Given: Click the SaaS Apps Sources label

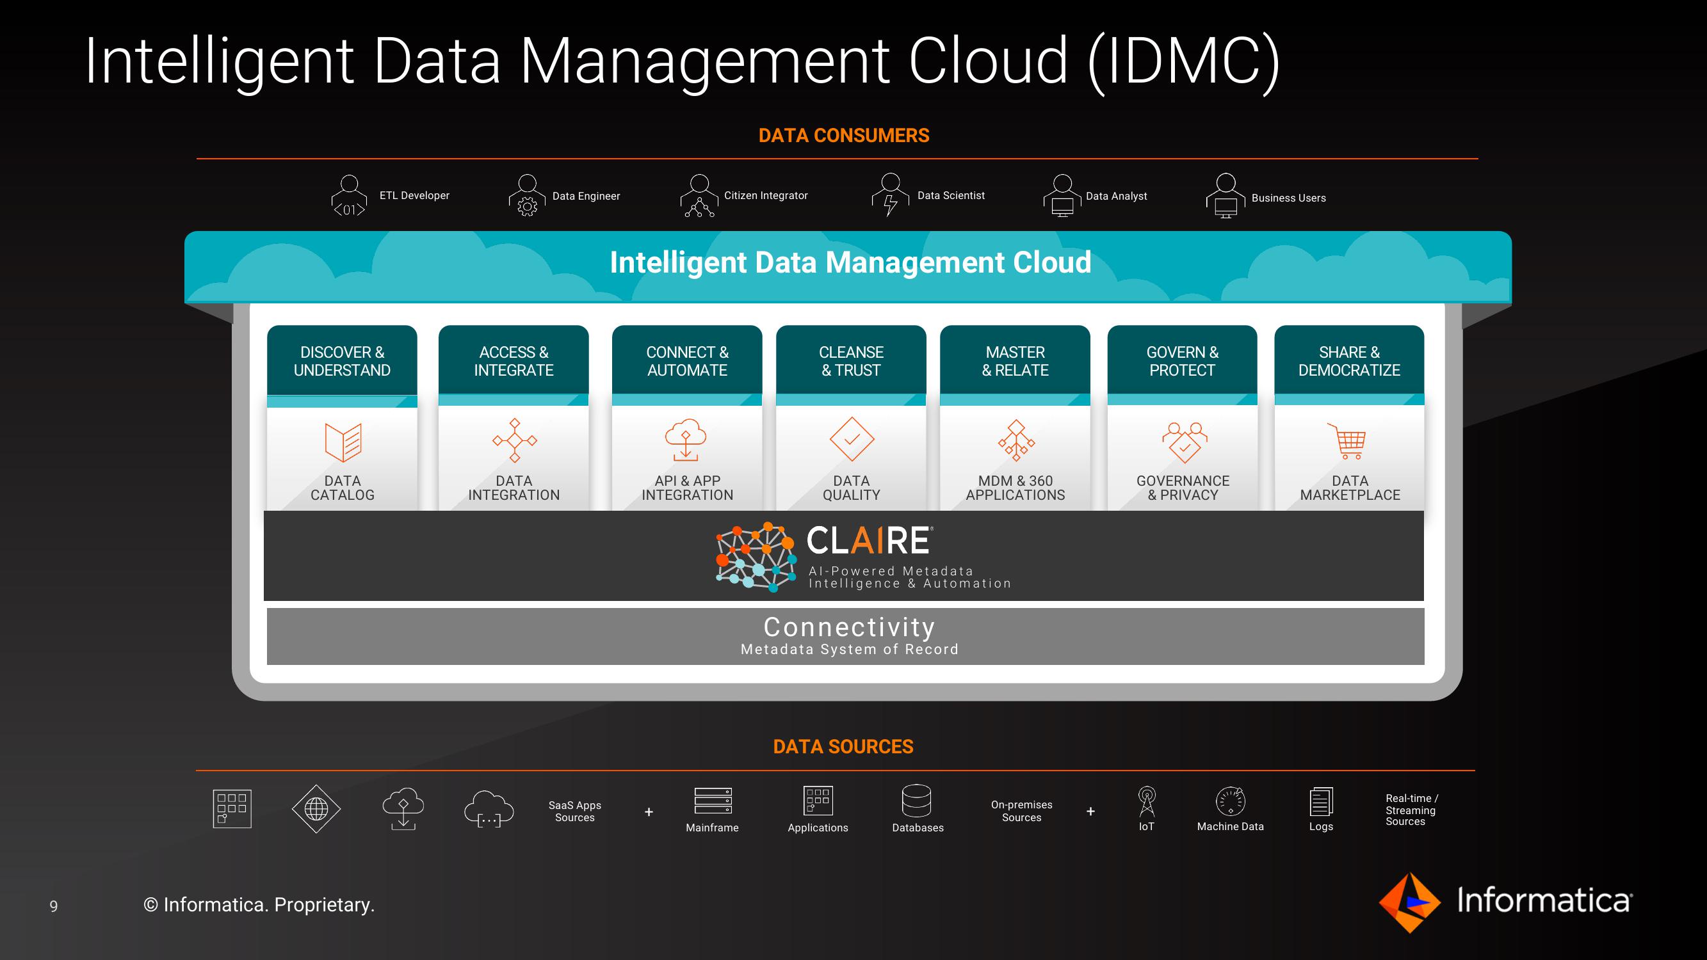Looking at the screenshot, I should [574, 812].
